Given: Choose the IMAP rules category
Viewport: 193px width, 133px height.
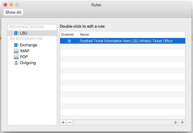Looking at the screenshot, I should click(x=32, y=51).
